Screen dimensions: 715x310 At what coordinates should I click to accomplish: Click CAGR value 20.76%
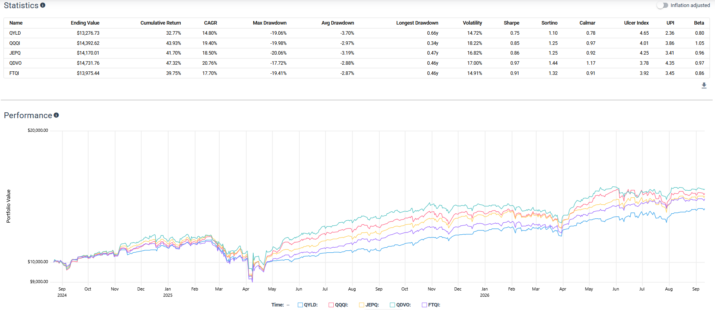pos(210,63)
